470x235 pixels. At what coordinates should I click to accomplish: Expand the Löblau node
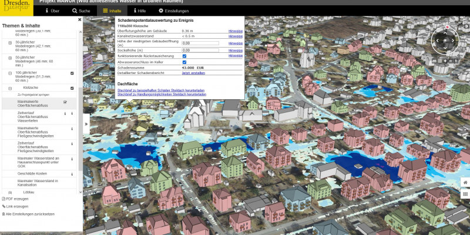click(10, 193)
